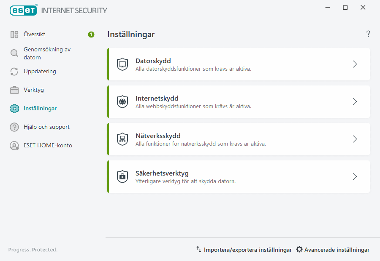Open Verktyg via the toolbox icon
The width and height of the screenshot is (380, 261).
coord(14,90)
